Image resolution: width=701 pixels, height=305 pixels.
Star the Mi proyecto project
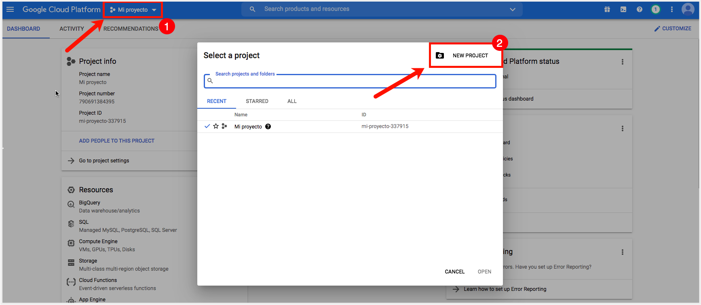coord(216,126)
